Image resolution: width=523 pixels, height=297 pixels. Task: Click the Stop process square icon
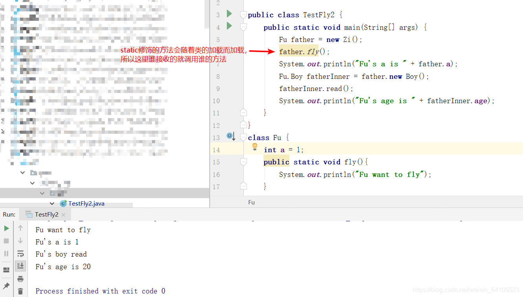(6, 241)
